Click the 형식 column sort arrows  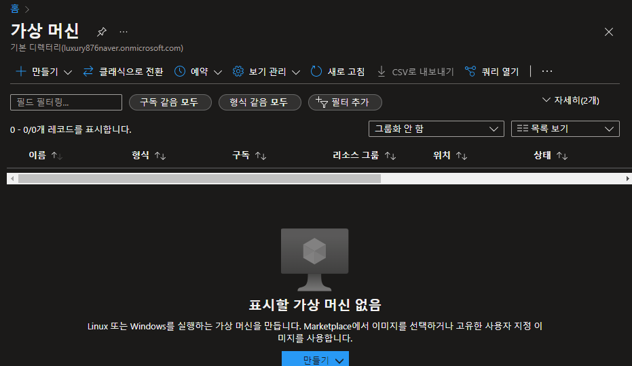pos(160,156)
